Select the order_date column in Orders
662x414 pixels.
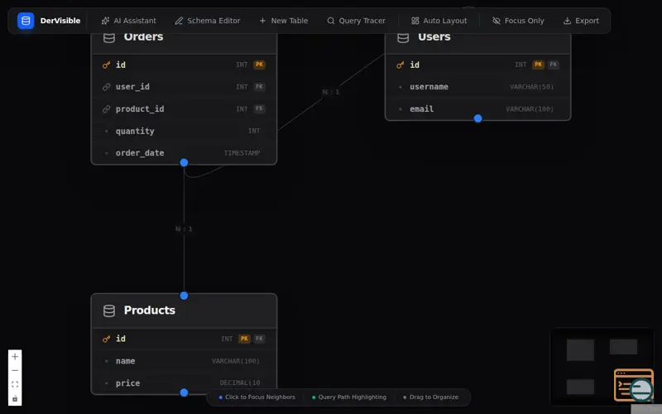point(184,153)
